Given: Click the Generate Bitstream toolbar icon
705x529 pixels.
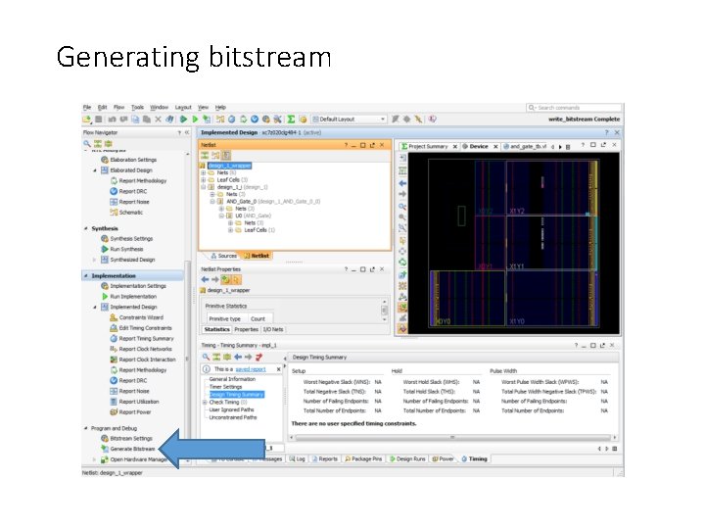Looking at the screenshot, I should (207, 120).
